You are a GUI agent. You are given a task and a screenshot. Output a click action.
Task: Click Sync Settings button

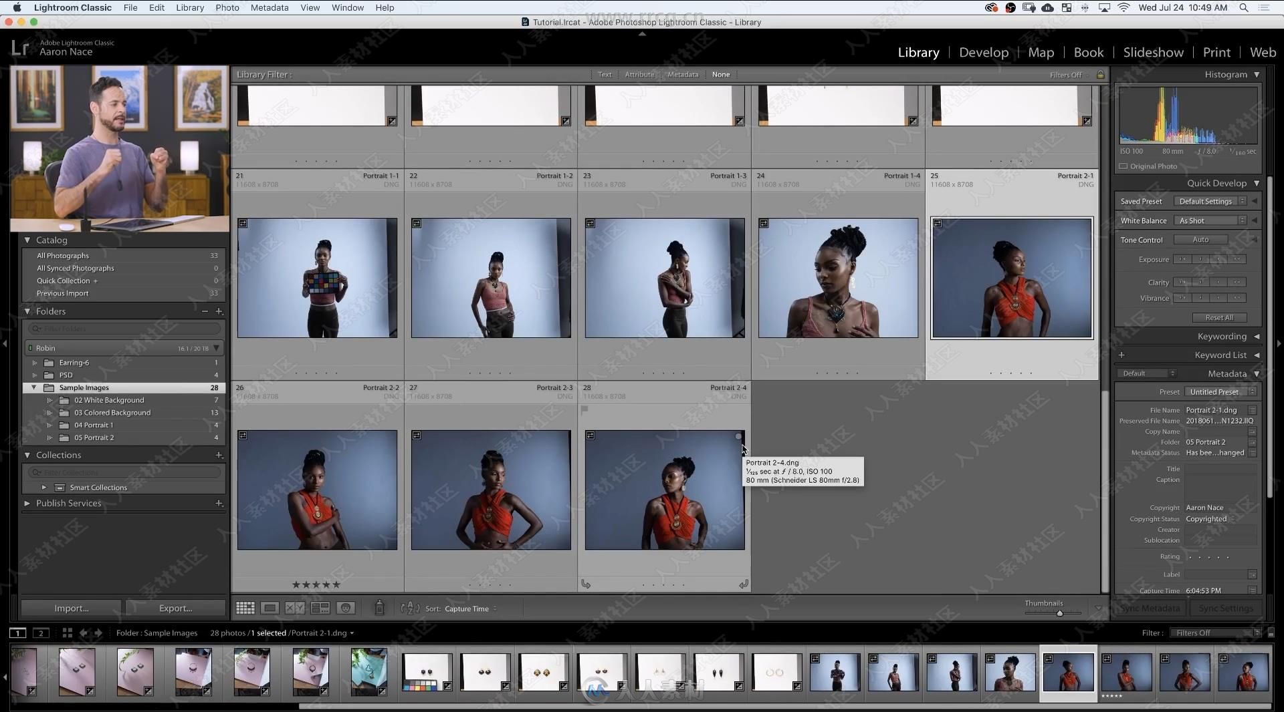(x=1225, y=608)
